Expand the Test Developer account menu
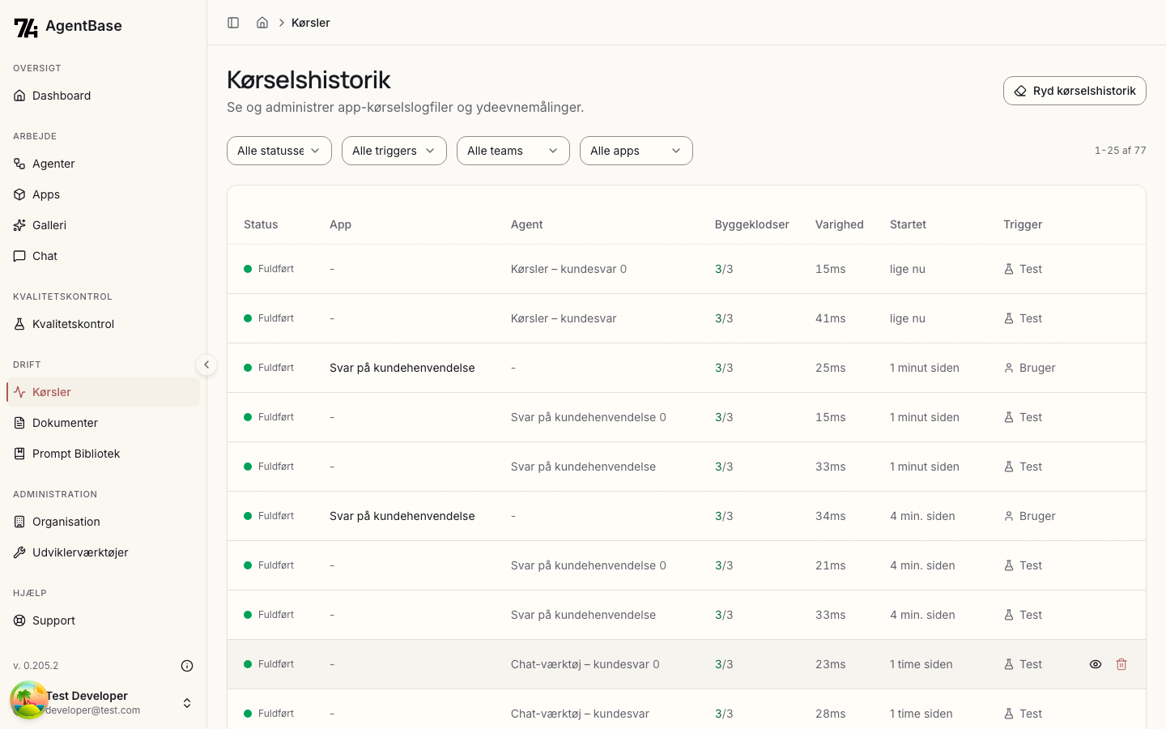The image size is (1166, 729). click(187, 703)
